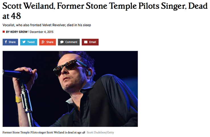Share article via Facebook Share button
This screenshot has width=210, height=137.
click(10, 42)
